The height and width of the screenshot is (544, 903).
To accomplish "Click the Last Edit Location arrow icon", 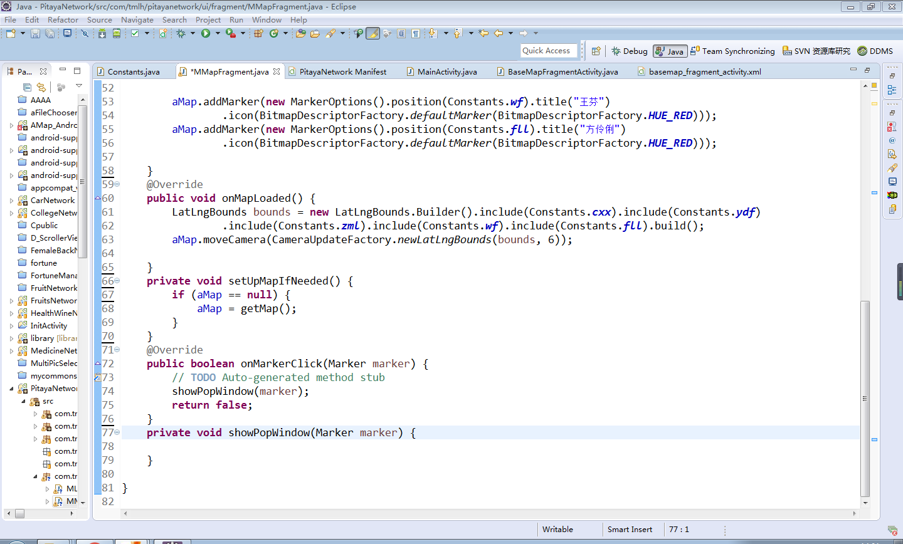I will pos(483,33).
